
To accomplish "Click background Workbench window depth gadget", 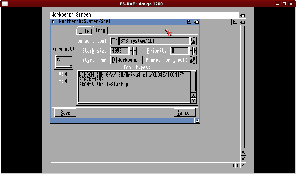I will [242, 22].
